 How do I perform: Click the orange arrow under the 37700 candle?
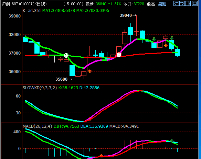[166, 45]
